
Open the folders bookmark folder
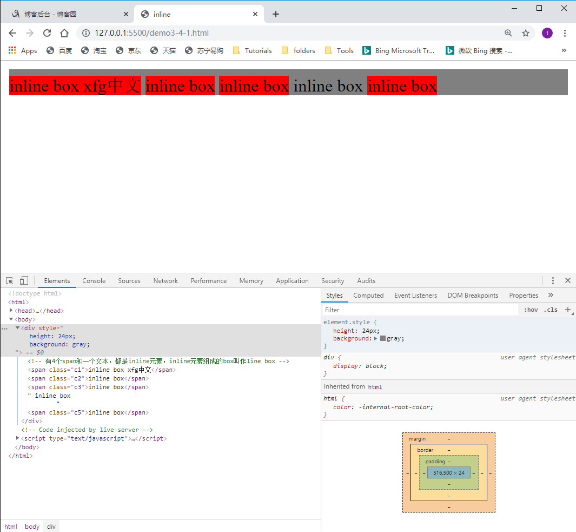coord(299,51)
